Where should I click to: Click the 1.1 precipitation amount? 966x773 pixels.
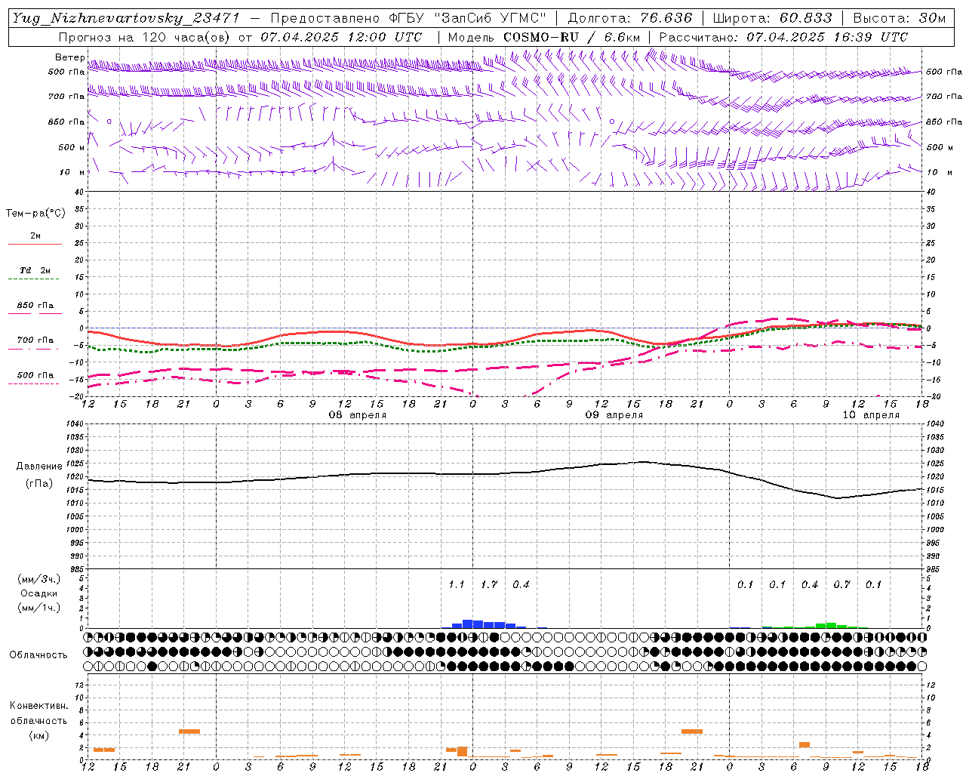(x=457, y=585)
